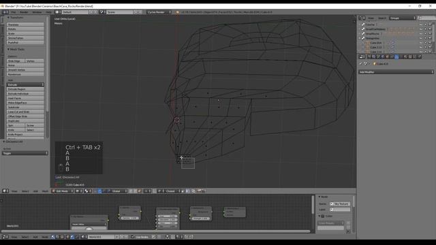This screenshot has width=436, height=245.
Task: Open the Object properties tab
Action: (x=388, y=56)
